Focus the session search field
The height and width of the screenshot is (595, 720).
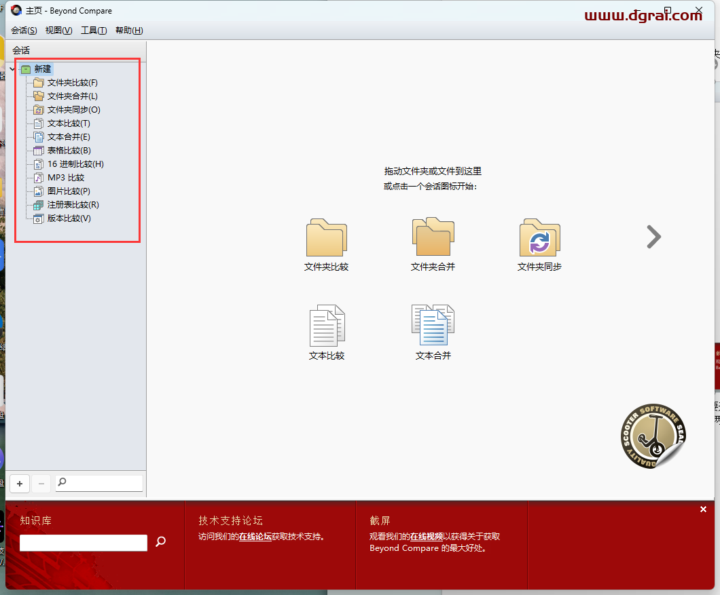(99, 483)
